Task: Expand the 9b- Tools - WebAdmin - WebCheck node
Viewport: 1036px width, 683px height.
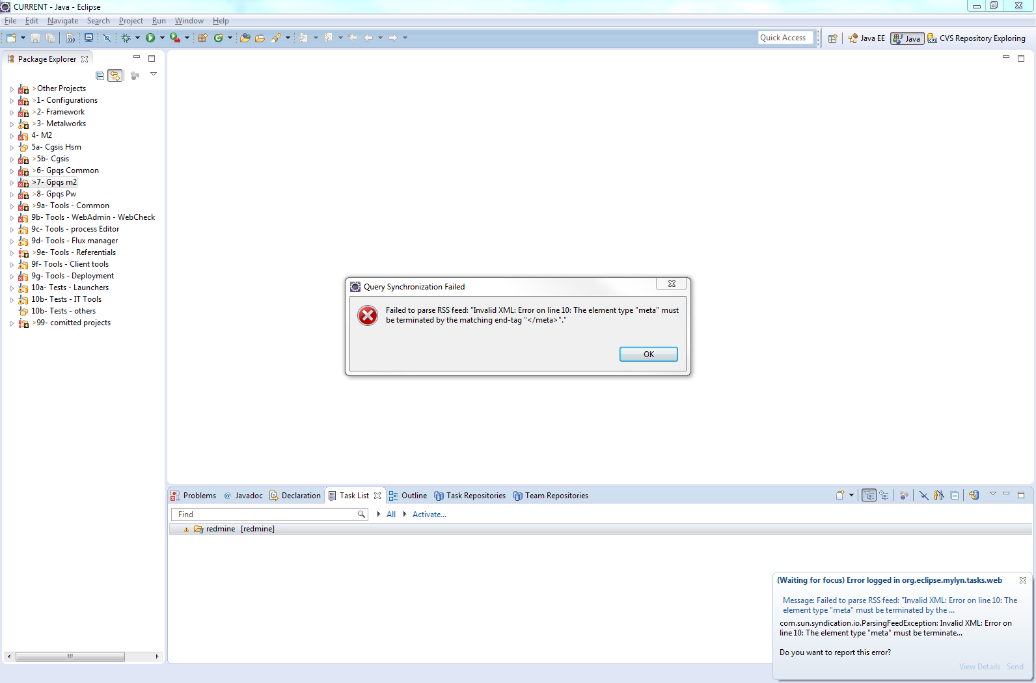Action: click(x=12, y=218)
